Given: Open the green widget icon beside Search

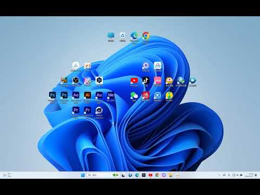Looking at the screenshot, I should 115,175.
